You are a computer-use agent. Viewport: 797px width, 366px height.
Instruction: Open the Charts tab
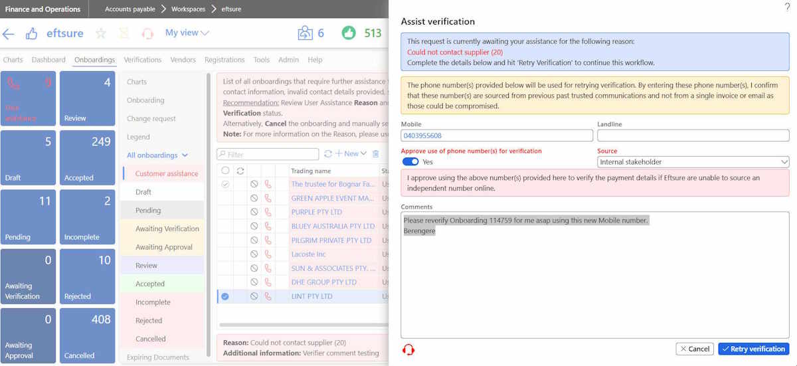[13, 60]
